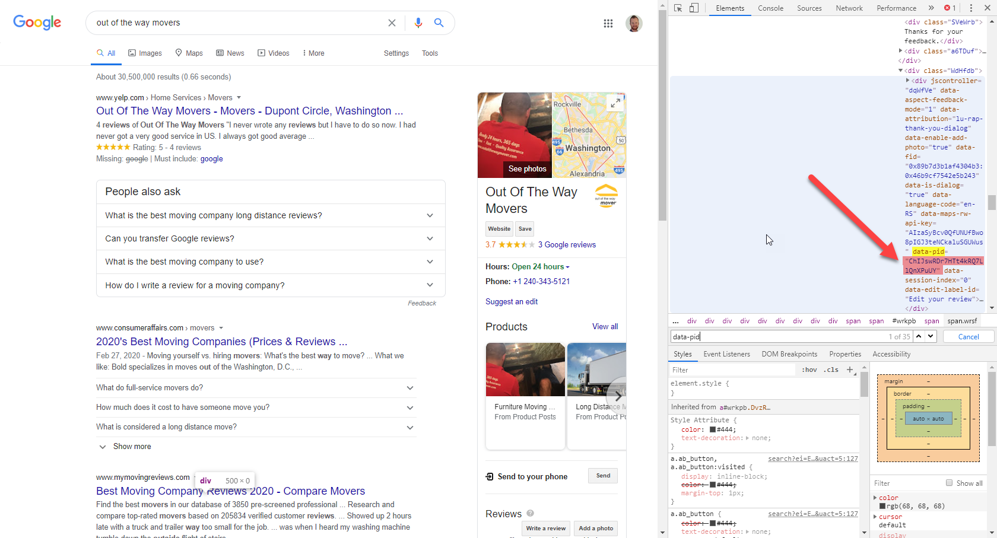
Task: Show next product with the carousel arrow
Action: 618,396
